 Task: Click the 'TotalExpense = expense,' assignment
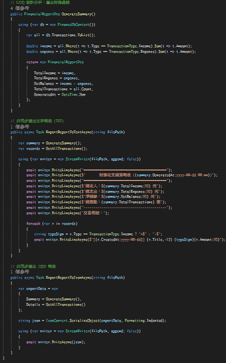pos(57,78)
